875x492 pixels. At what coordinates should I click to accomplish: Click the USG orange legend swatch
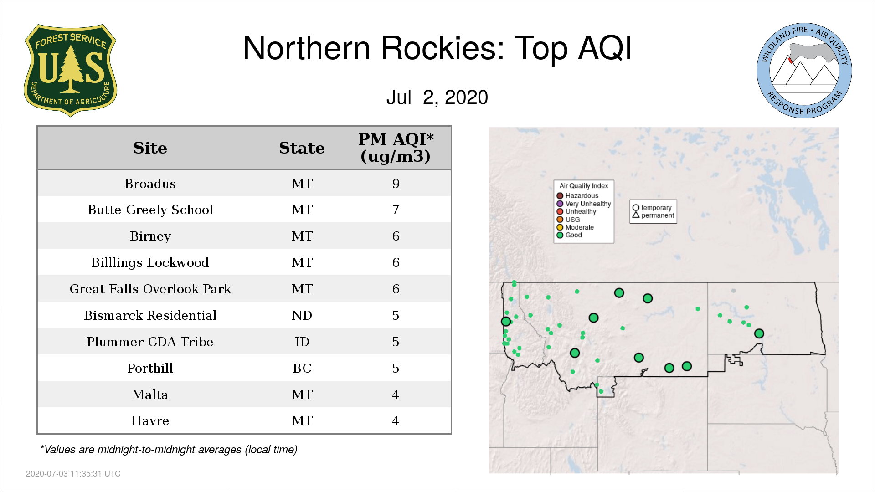[560, 220]
